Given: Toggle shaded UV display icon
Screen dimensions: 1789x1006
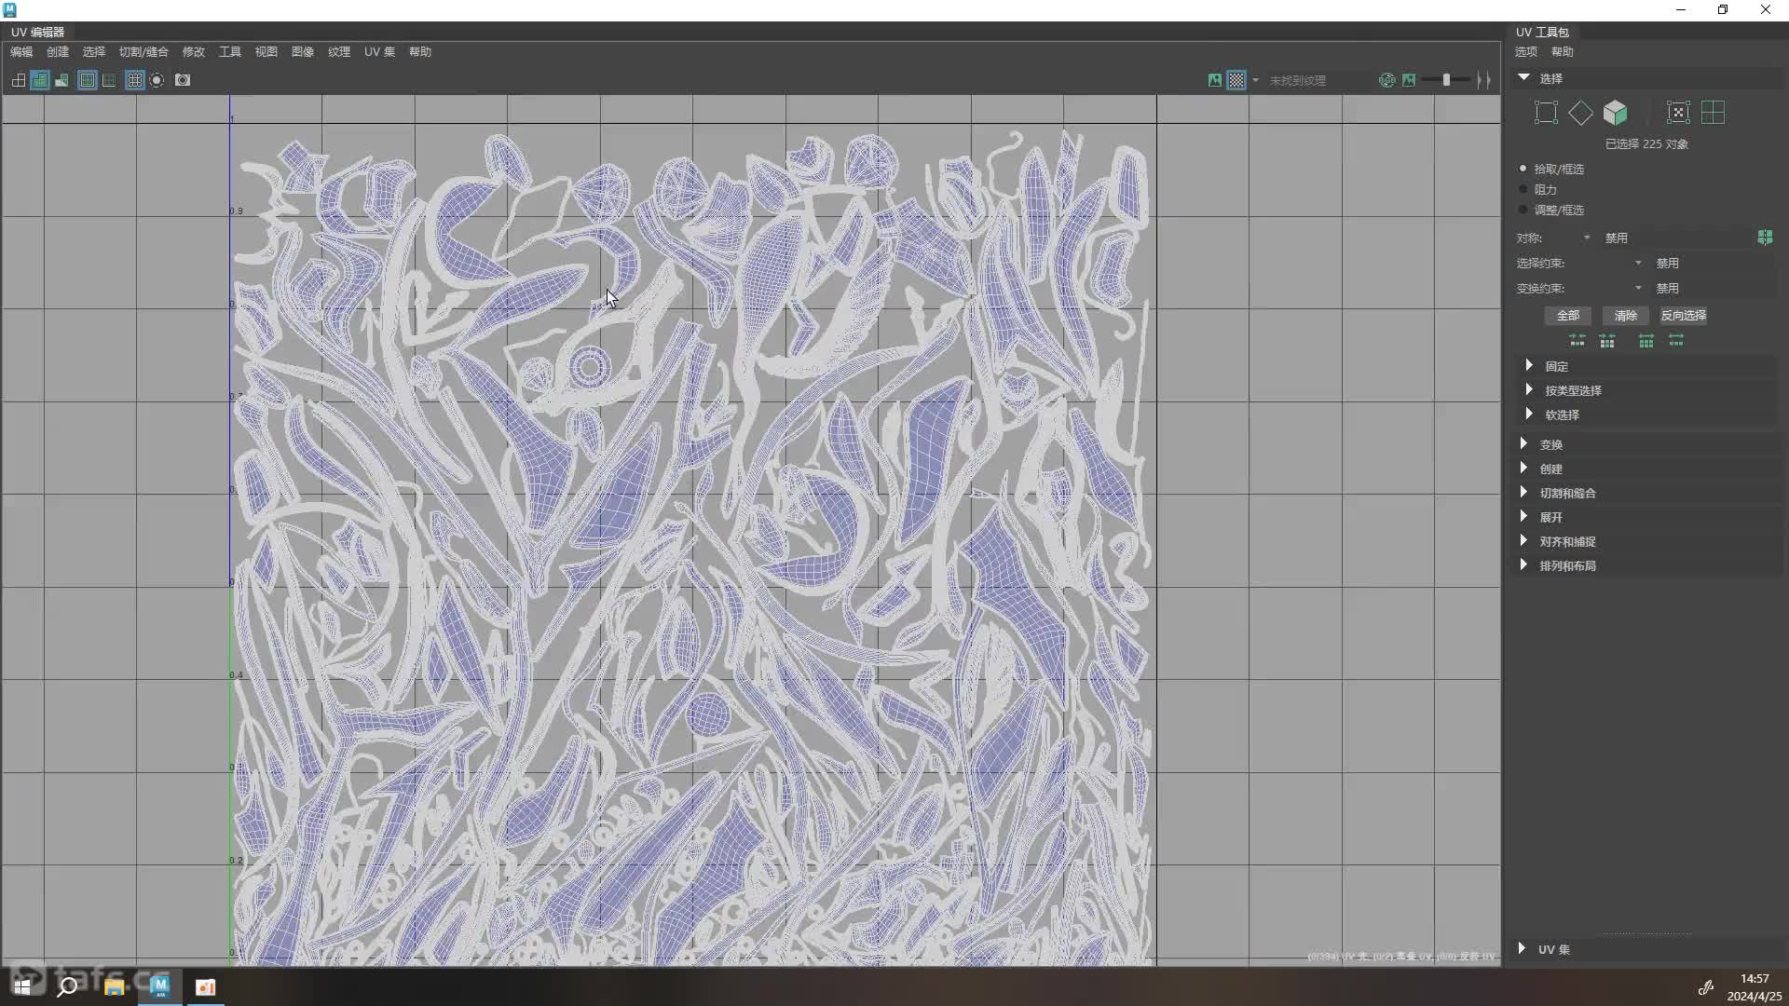Looking at the screenshot, I should (x=40, y=80).
